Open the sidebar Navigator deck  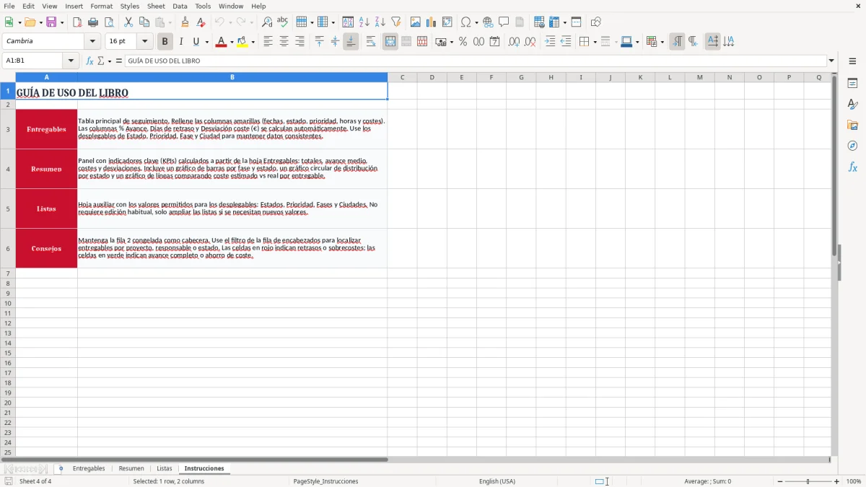tap(852, 146)
